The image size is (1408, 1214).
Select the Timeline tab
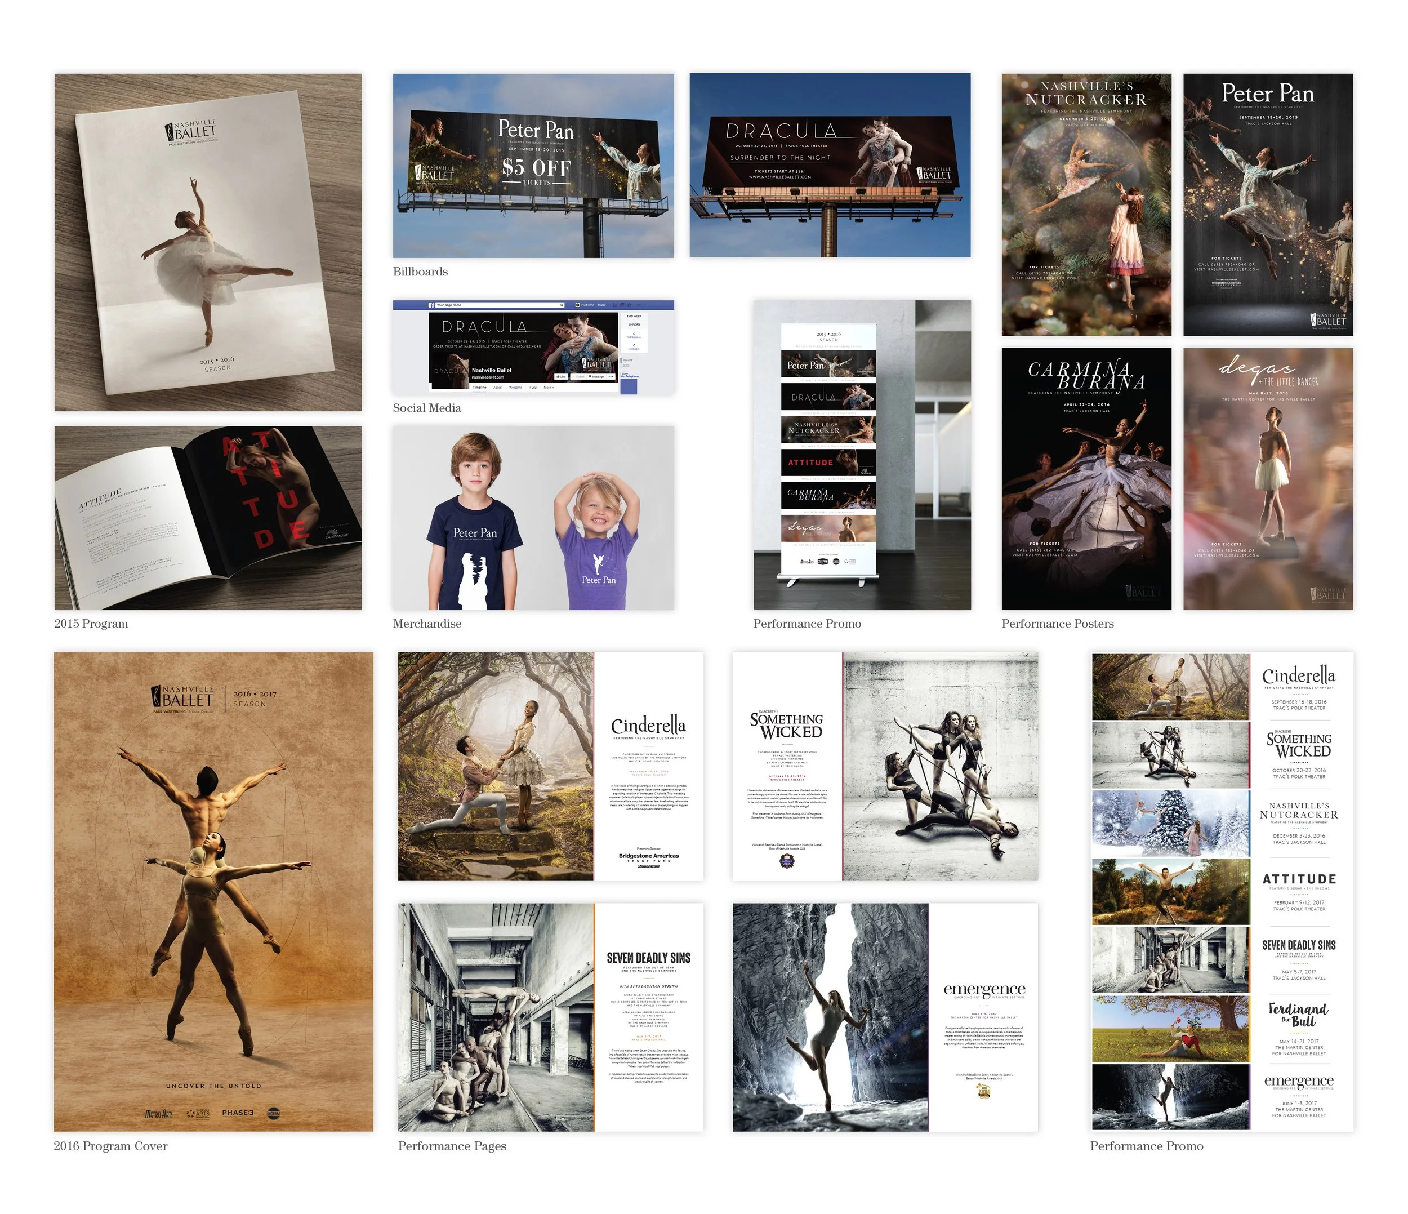480,388
